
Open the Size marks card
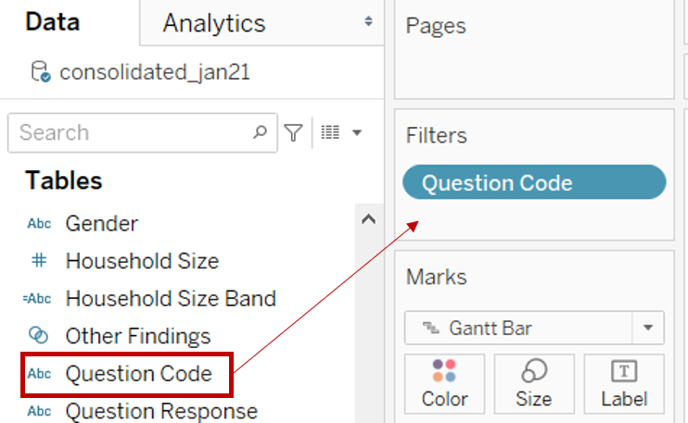click(533, 382)
